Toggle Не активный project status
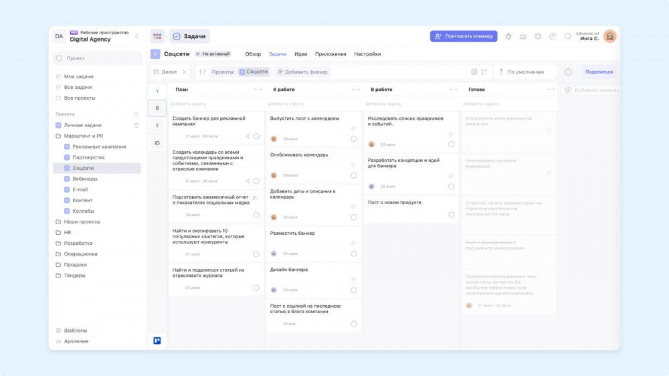The height and width of the screenshot is (376, 669). pyautogui.click(x=213, y=54)
